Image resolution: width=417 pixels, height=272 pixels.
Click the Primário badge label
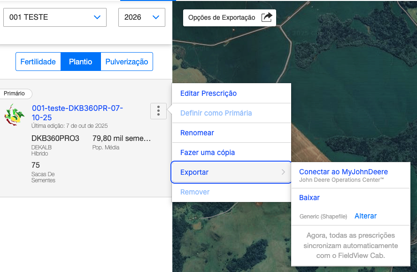[x=15, y=93]
